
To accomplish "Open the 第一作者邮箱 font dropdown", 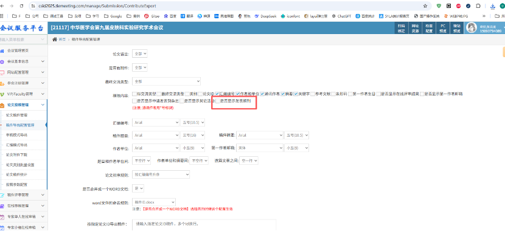I will pyautogui.click(x=260, y=148).
